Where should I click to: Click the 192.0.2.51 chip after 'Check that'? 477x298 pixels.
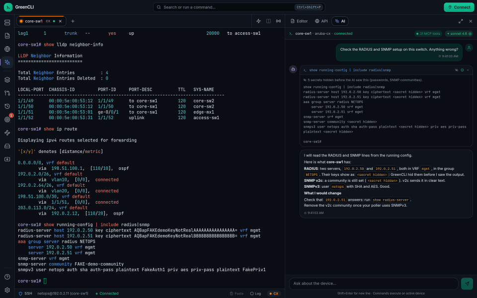pos(335,200)
